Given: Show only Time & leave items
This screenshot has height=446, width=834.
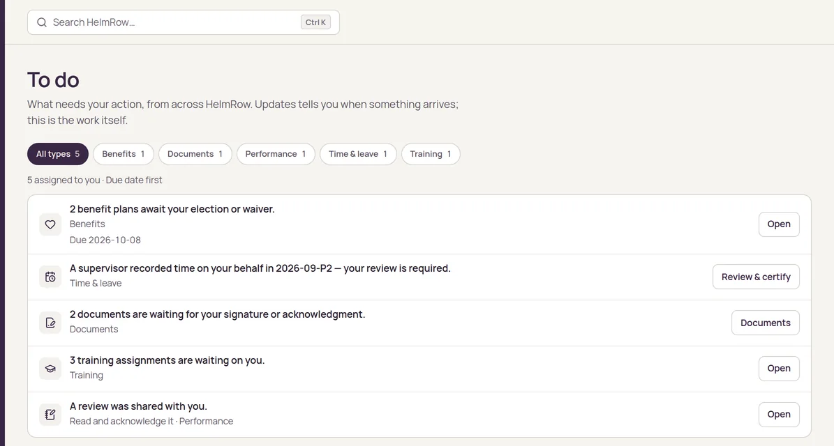Looking at the screenshot, I should (358, 154).
